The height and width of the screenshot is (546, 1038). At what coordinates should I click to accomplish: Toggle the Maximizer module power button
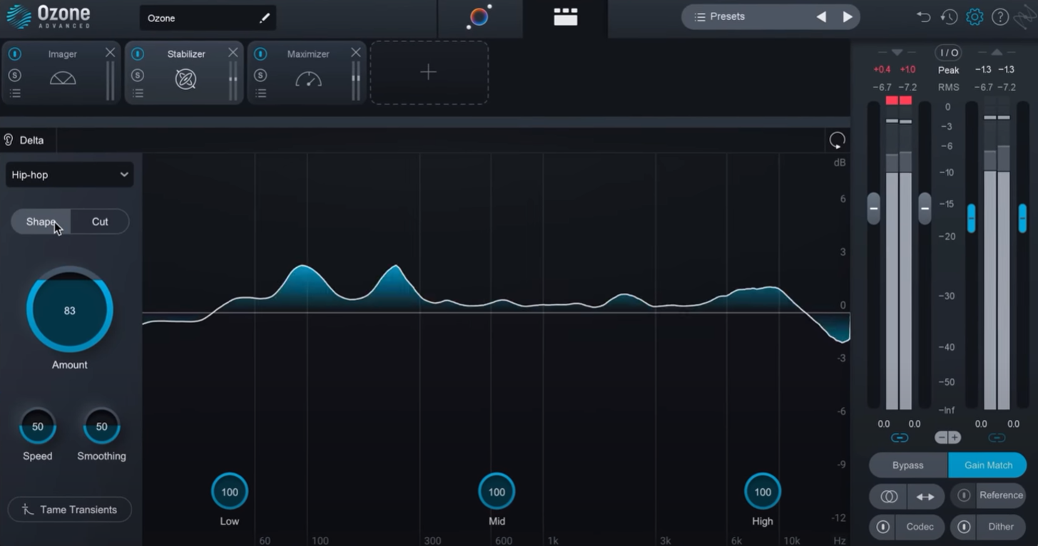click(260, 54)
